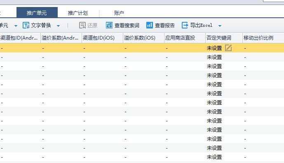Click the 查看搜索词 icon
The width and height of the screenshot is (284, 163).
tap(109, 26)
